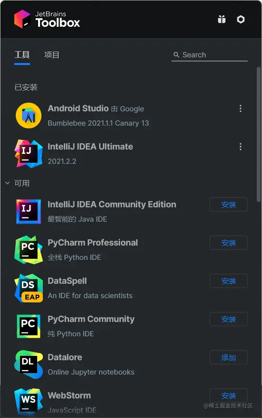Install PyCharm Professional with 安装 button
Screen dimensions: 262x418
pyautogui.click(x=229, y=243)
